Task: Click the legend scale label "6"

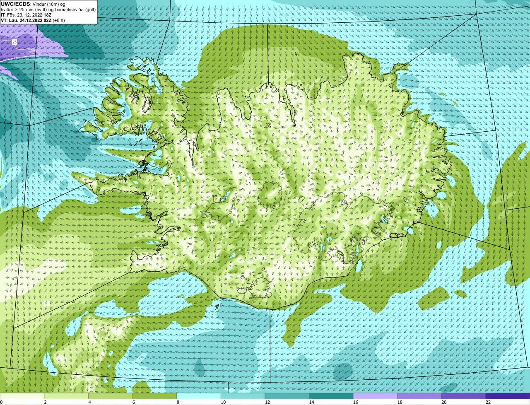Action: (x=134, y=402)
